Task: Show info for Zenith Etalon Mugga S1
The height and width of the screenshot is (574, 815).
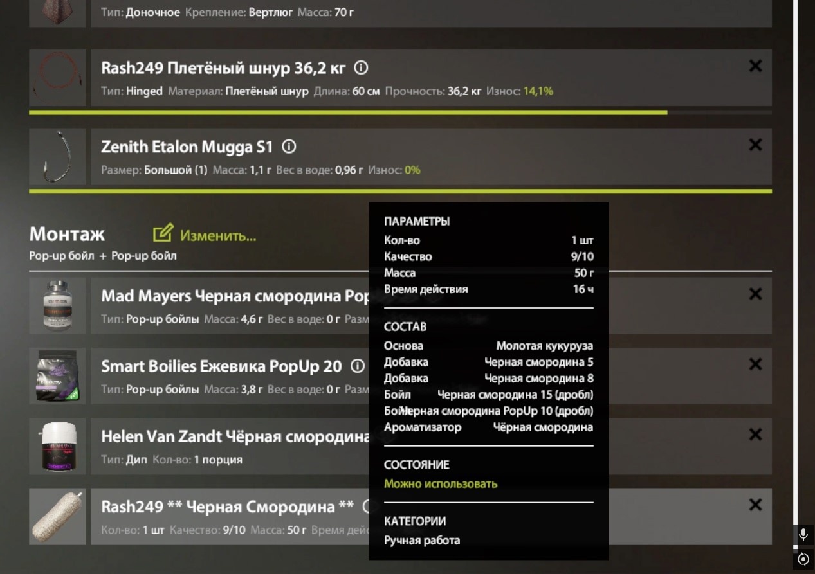Action: tap(289, 147)
